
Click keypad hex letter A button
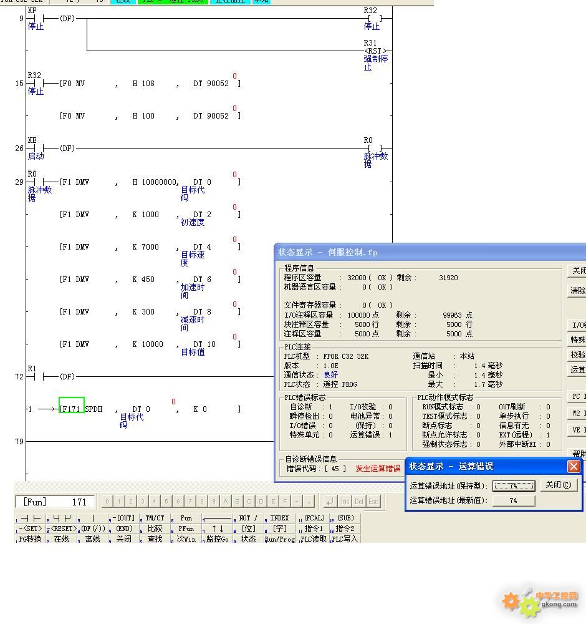click(x=226, y=502)
